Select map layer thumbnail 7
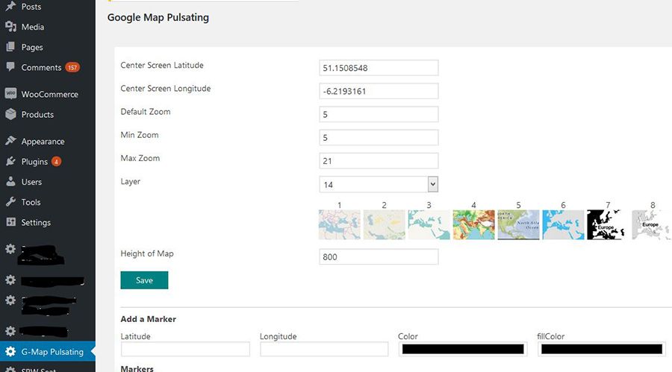Image resolution: width=672 pixels, height=372 pixels. click(608, 224)
